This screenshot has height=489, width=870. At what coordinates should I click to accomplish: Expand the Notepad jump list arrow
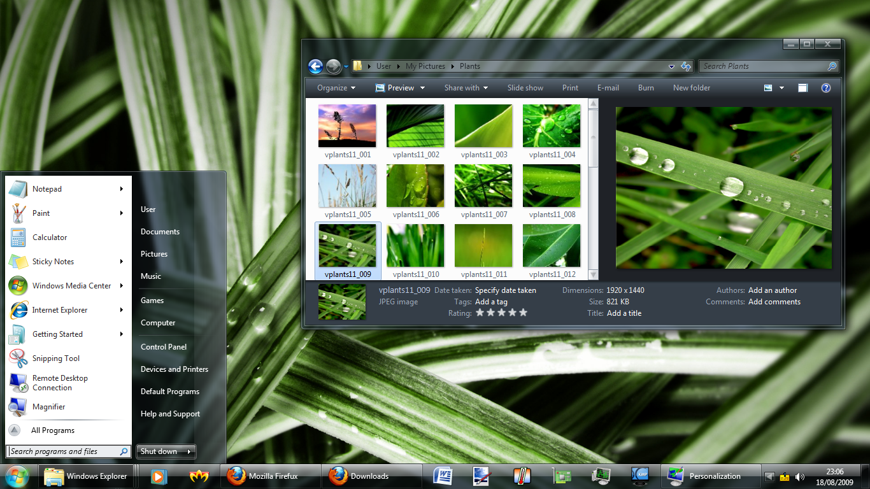121,189
